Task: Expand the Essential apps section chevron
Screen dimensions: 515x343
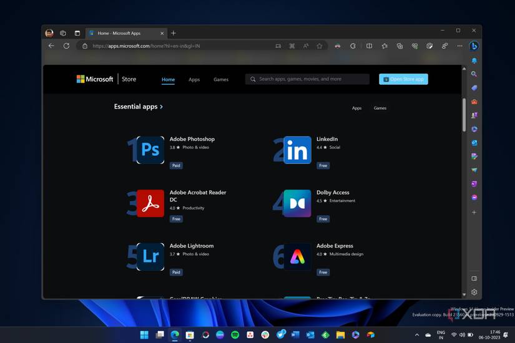Action: tap(161, 107)
